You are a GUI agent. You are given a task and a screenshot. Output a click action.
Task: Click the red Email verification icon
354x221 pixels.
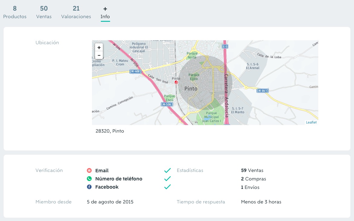[x=89, y=170]
